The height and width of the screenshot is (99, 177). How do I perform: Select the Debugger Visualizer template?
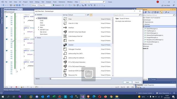[x=87, y=49]
